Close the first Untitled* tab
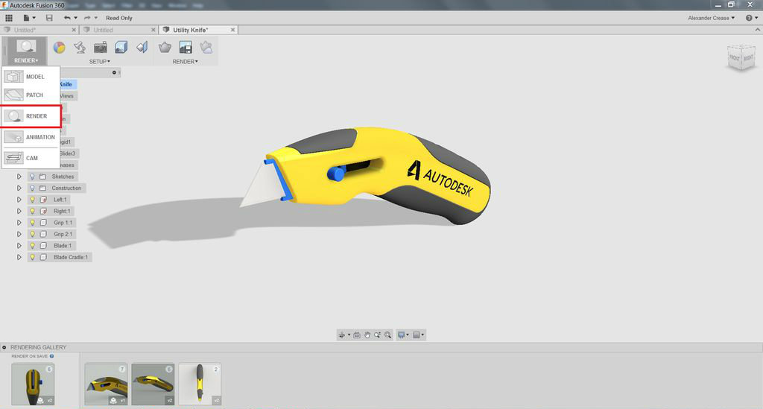 click(74, 30)
